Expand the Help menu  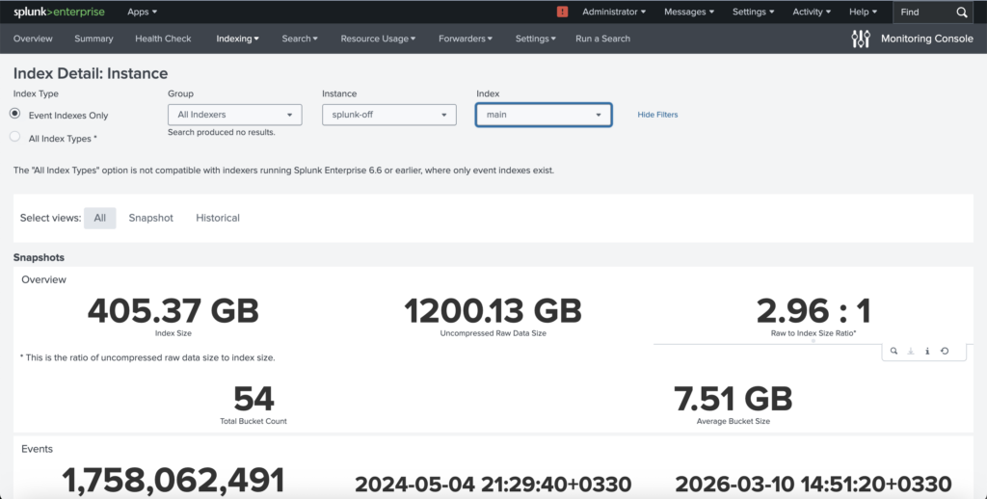coord(863,12)
